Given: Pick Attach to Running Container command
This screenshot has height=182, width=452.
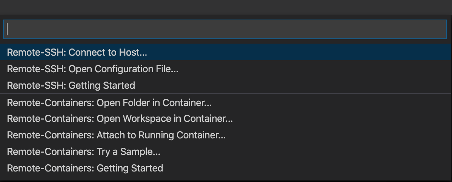Looking at the screenshot, I should 226,135.
